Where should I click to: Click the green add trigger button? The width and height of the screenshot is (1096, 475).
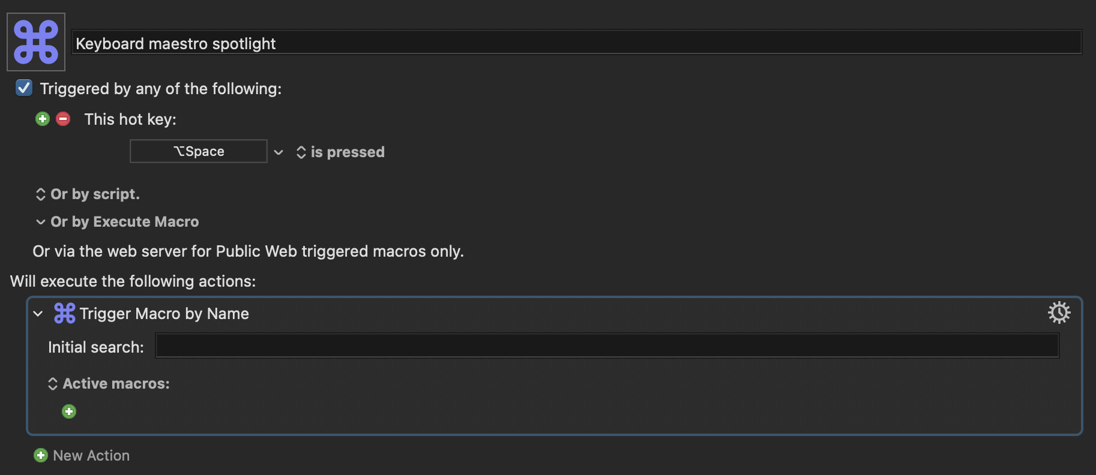click(42, 119)
